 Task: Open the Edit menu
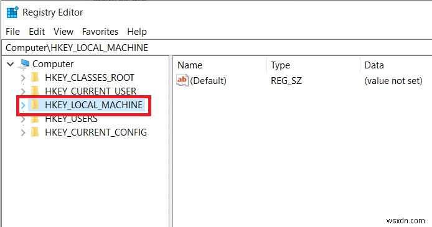coord(37,32)
